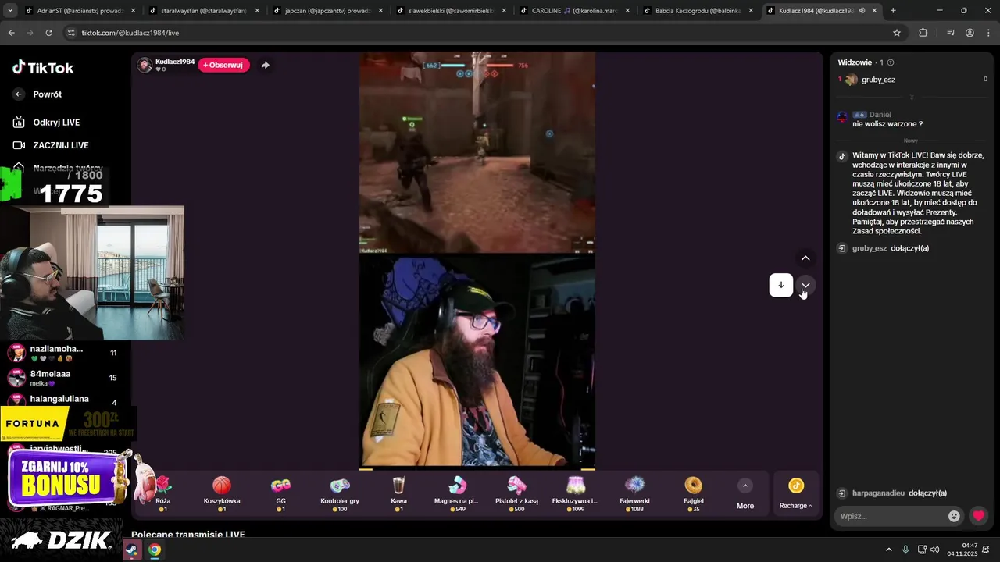
Task: Switch to CAROLINE browser tab
Action: click(575, 11)
